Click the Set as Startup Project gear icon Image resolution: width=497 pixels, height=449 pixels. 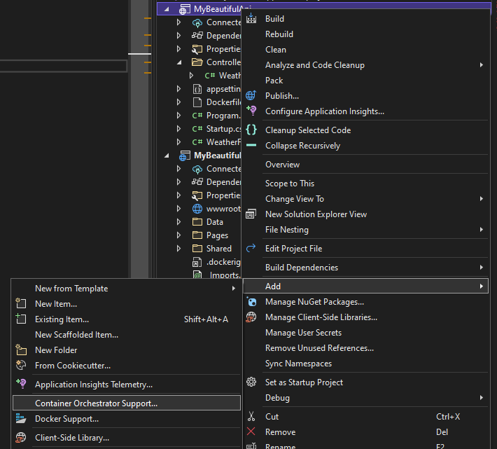[x=251, y=382]
